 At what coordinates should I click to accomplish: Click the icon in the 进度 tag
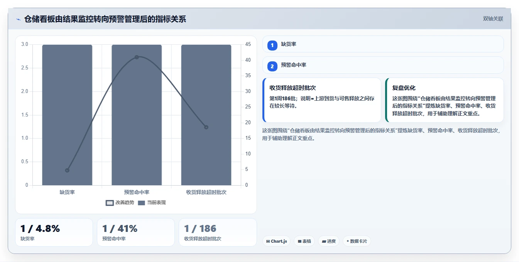(x=324, y=242)
